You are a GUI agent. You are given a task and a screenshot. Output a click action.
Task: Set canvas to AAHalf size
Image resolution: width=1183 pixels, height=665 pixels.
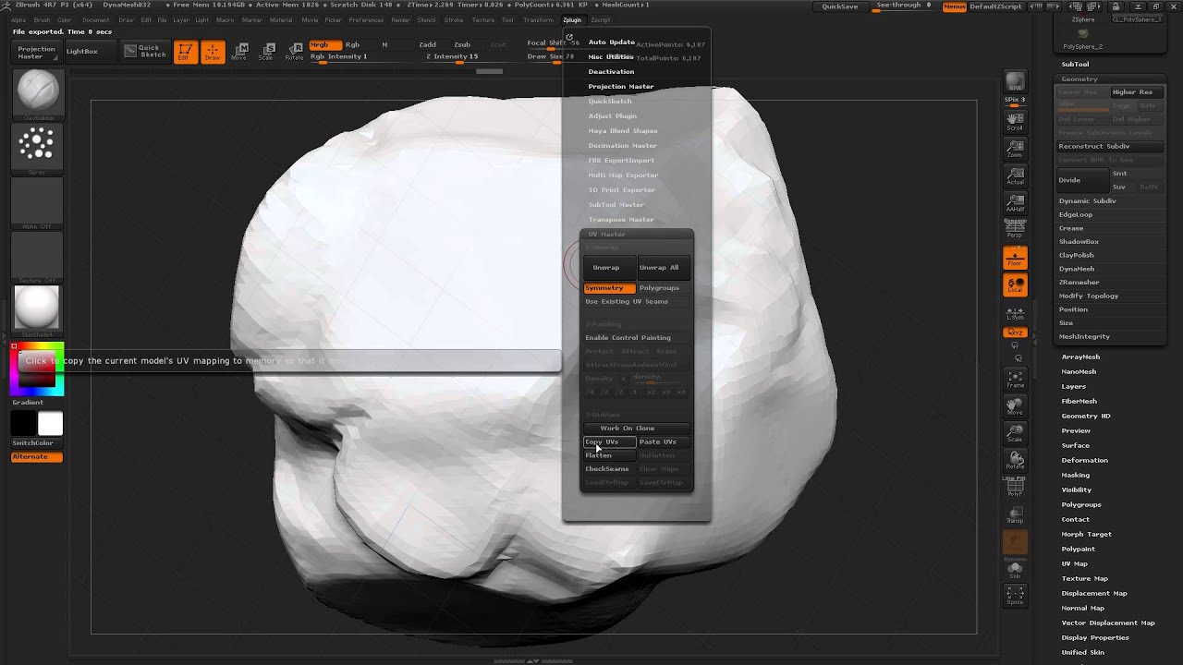point(1015,203)
